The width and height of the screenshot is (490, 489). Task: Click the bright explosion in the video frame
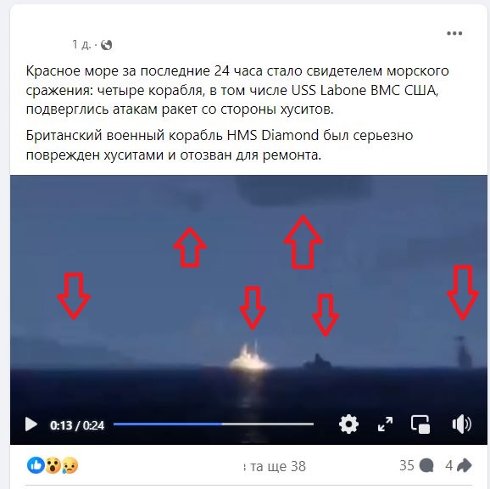pos(250,357)
